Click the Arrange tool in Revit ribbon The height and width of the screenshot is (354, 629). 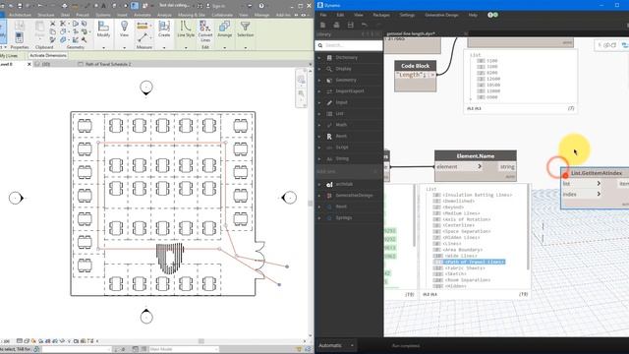click(225, 29)
